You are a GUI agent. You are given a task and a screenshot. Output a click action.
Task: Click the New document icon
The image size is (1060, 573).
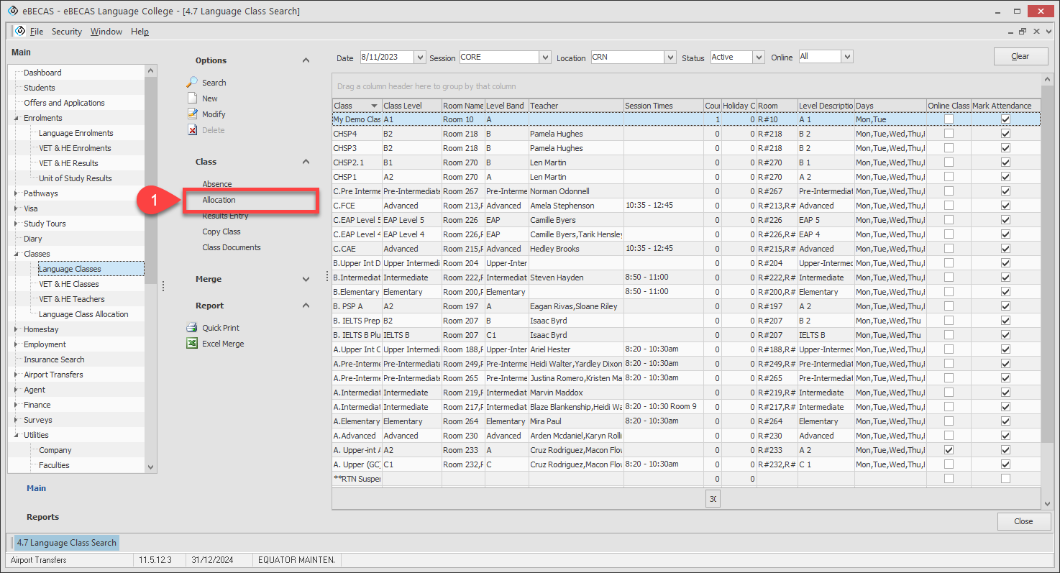coord(192,98)
